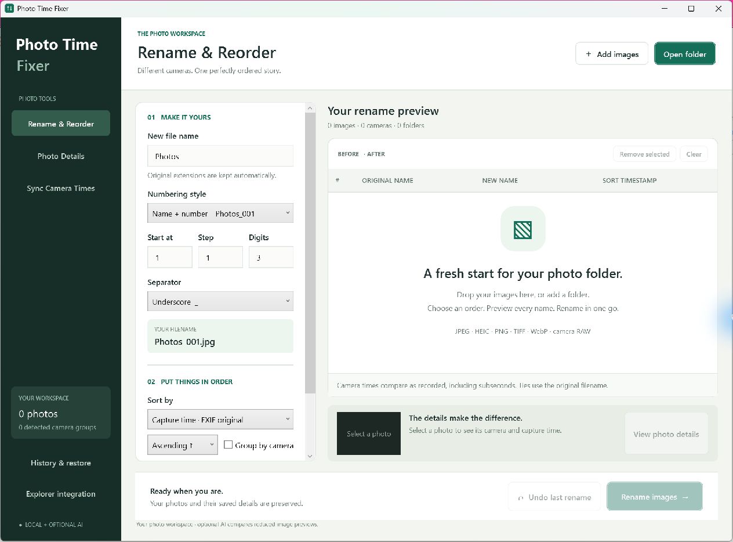733x542 pixels.
Task: Click the ORIGINAL NAME column header
Action: point(387,180)
